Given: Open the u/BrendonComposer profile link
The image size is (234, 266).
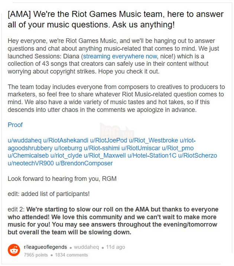Looking at the screenshot, I should click(84, 163).
